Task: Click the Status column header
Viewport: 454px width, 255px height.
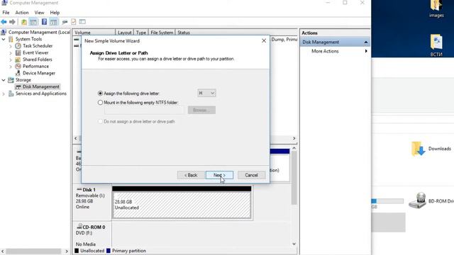Action: pos(184,33)
